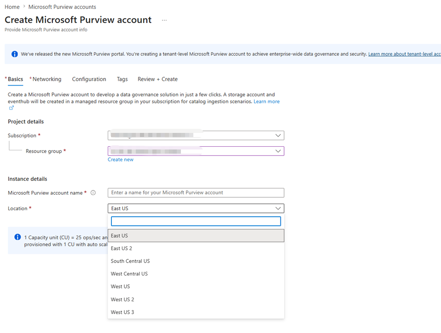
Task: Click the external link icon under Learn more
Action: click(11, 108)
